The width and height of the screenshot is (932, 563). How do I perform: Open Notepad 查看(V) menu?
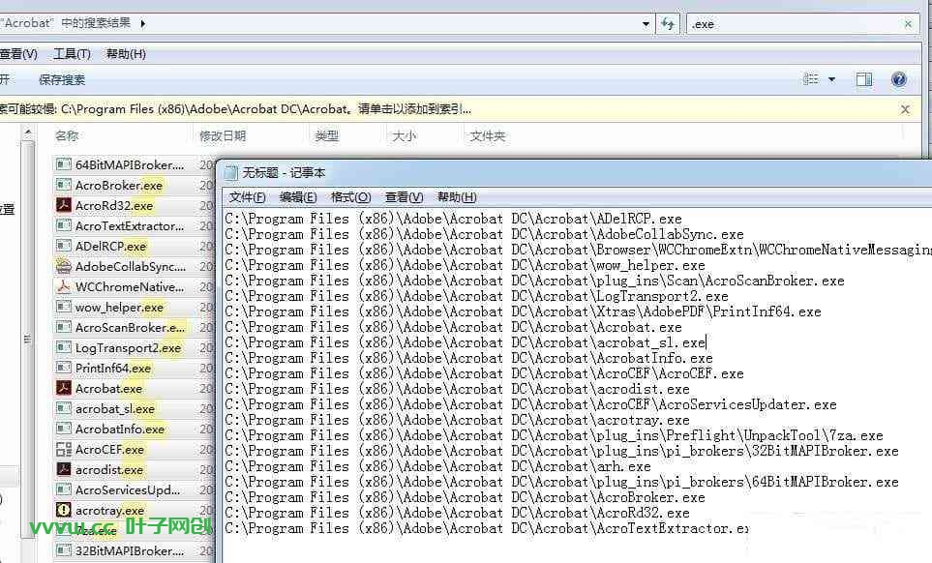pos(404,197)
